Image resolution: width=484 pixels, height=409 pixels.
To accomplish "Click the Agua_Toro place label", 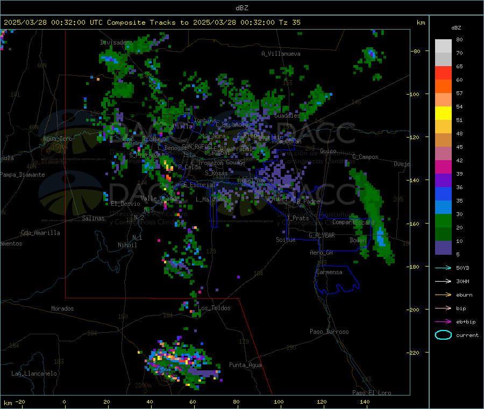I will 58,139.
